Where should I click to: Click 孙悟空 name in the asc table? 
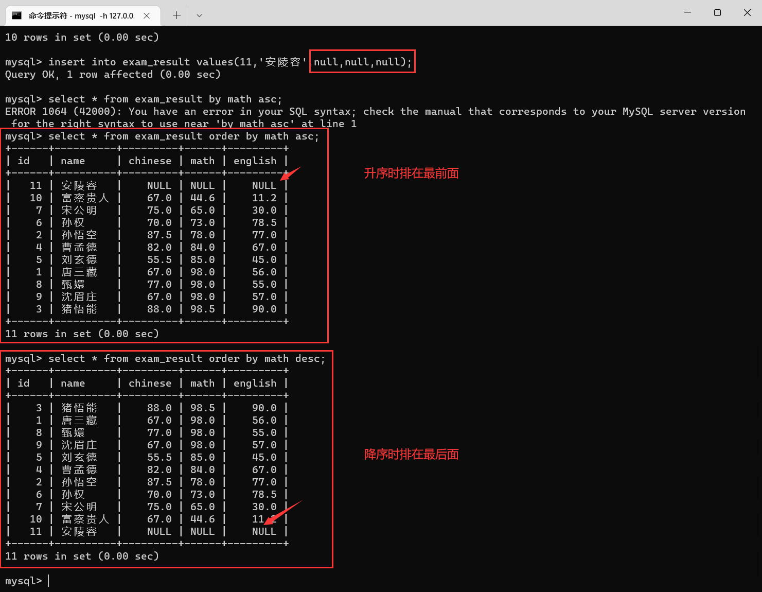[79, 235]
